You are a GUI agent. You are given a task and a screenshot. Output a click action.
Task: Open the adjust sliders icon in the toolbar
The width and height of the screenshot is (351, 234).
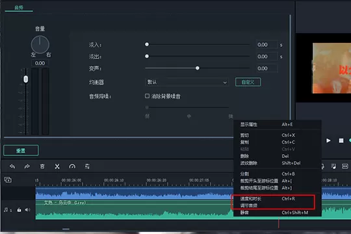(87, 166)
